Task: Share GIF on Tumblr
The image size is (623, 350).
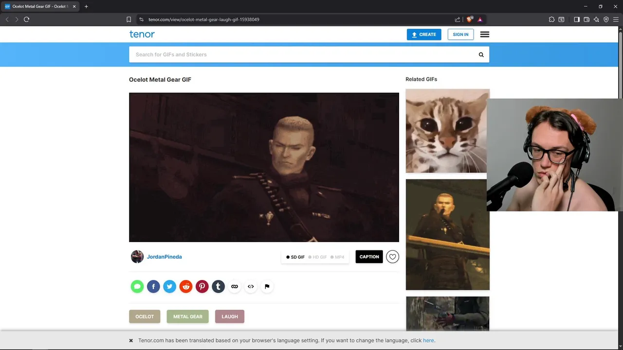Action: click(x=218, y=286)
